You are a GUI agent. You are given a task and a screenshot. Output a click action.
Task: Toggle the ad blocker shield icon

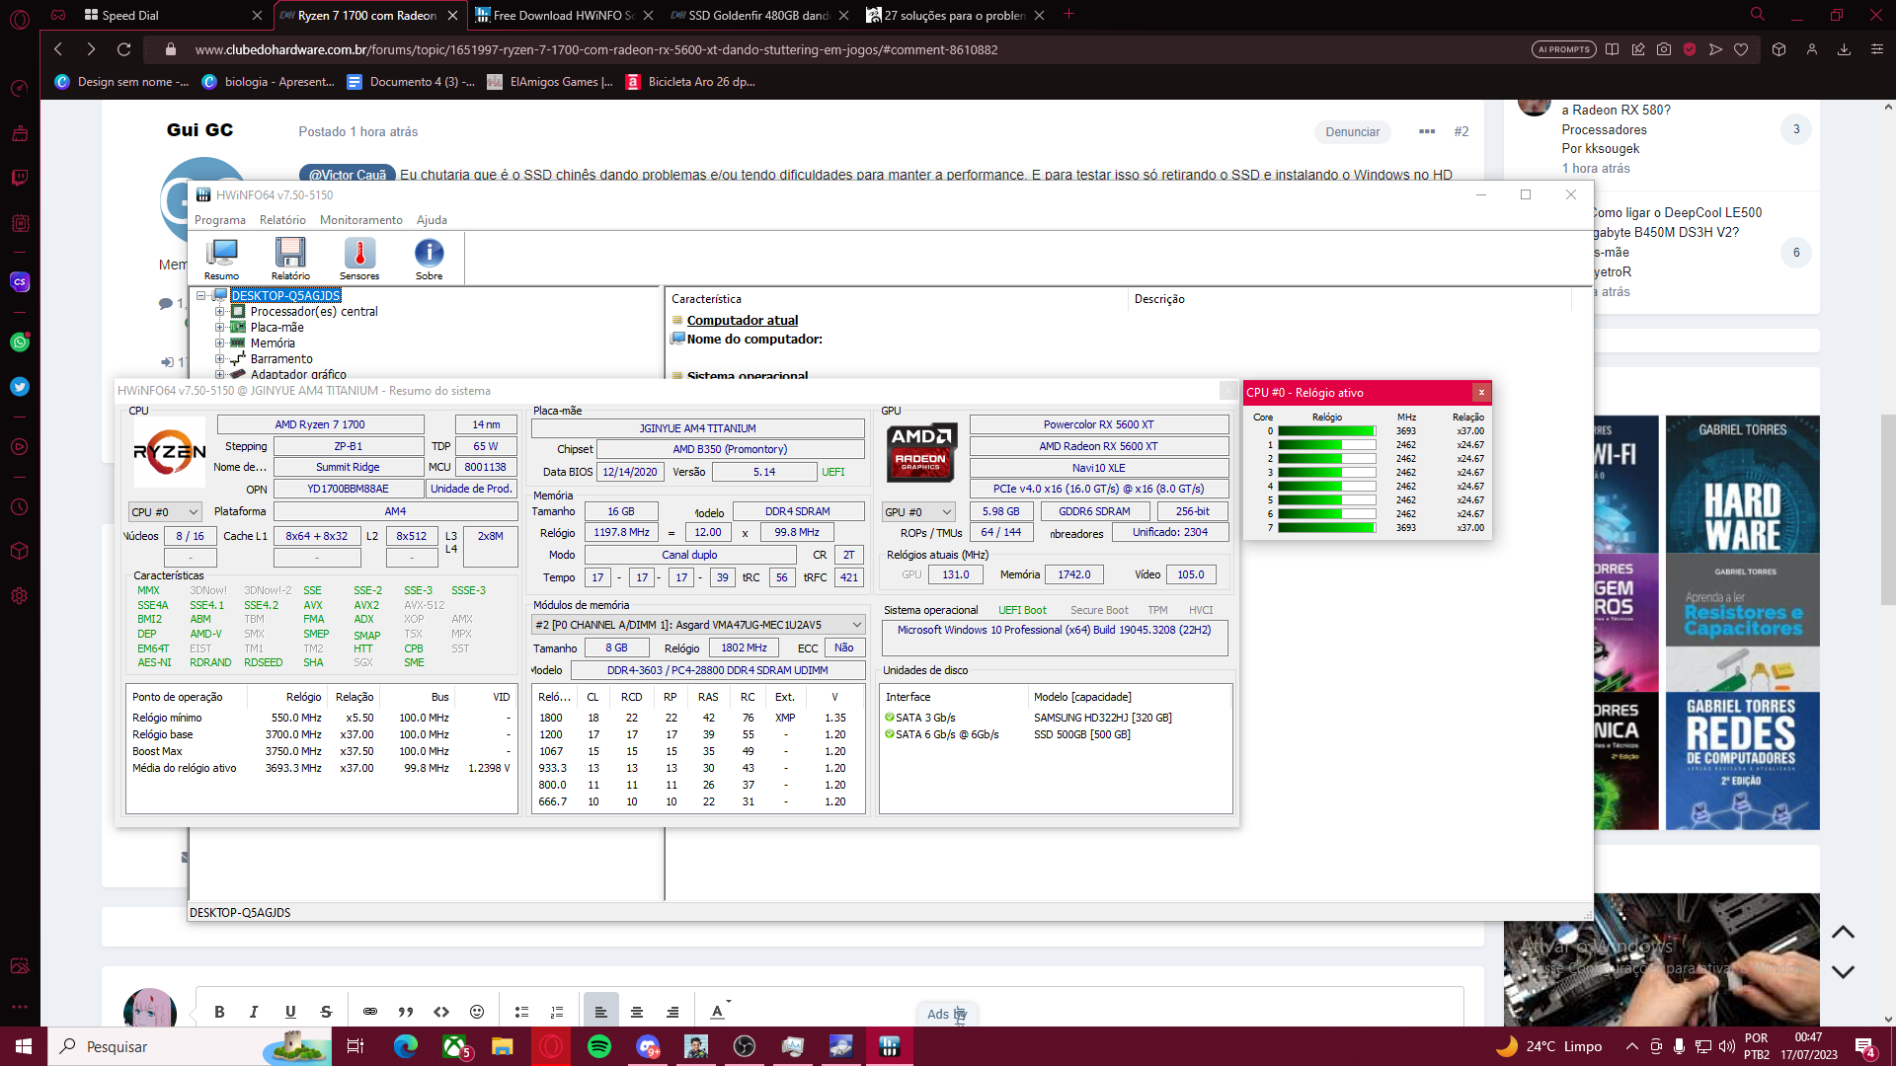click(1690, 49)
